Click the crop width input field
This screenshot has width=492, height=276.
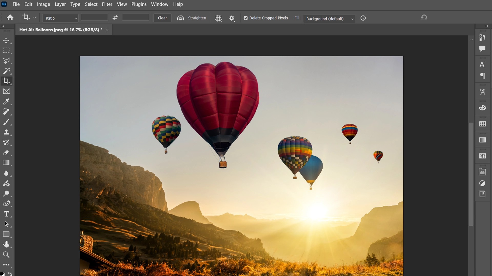(x=94, y=18)
